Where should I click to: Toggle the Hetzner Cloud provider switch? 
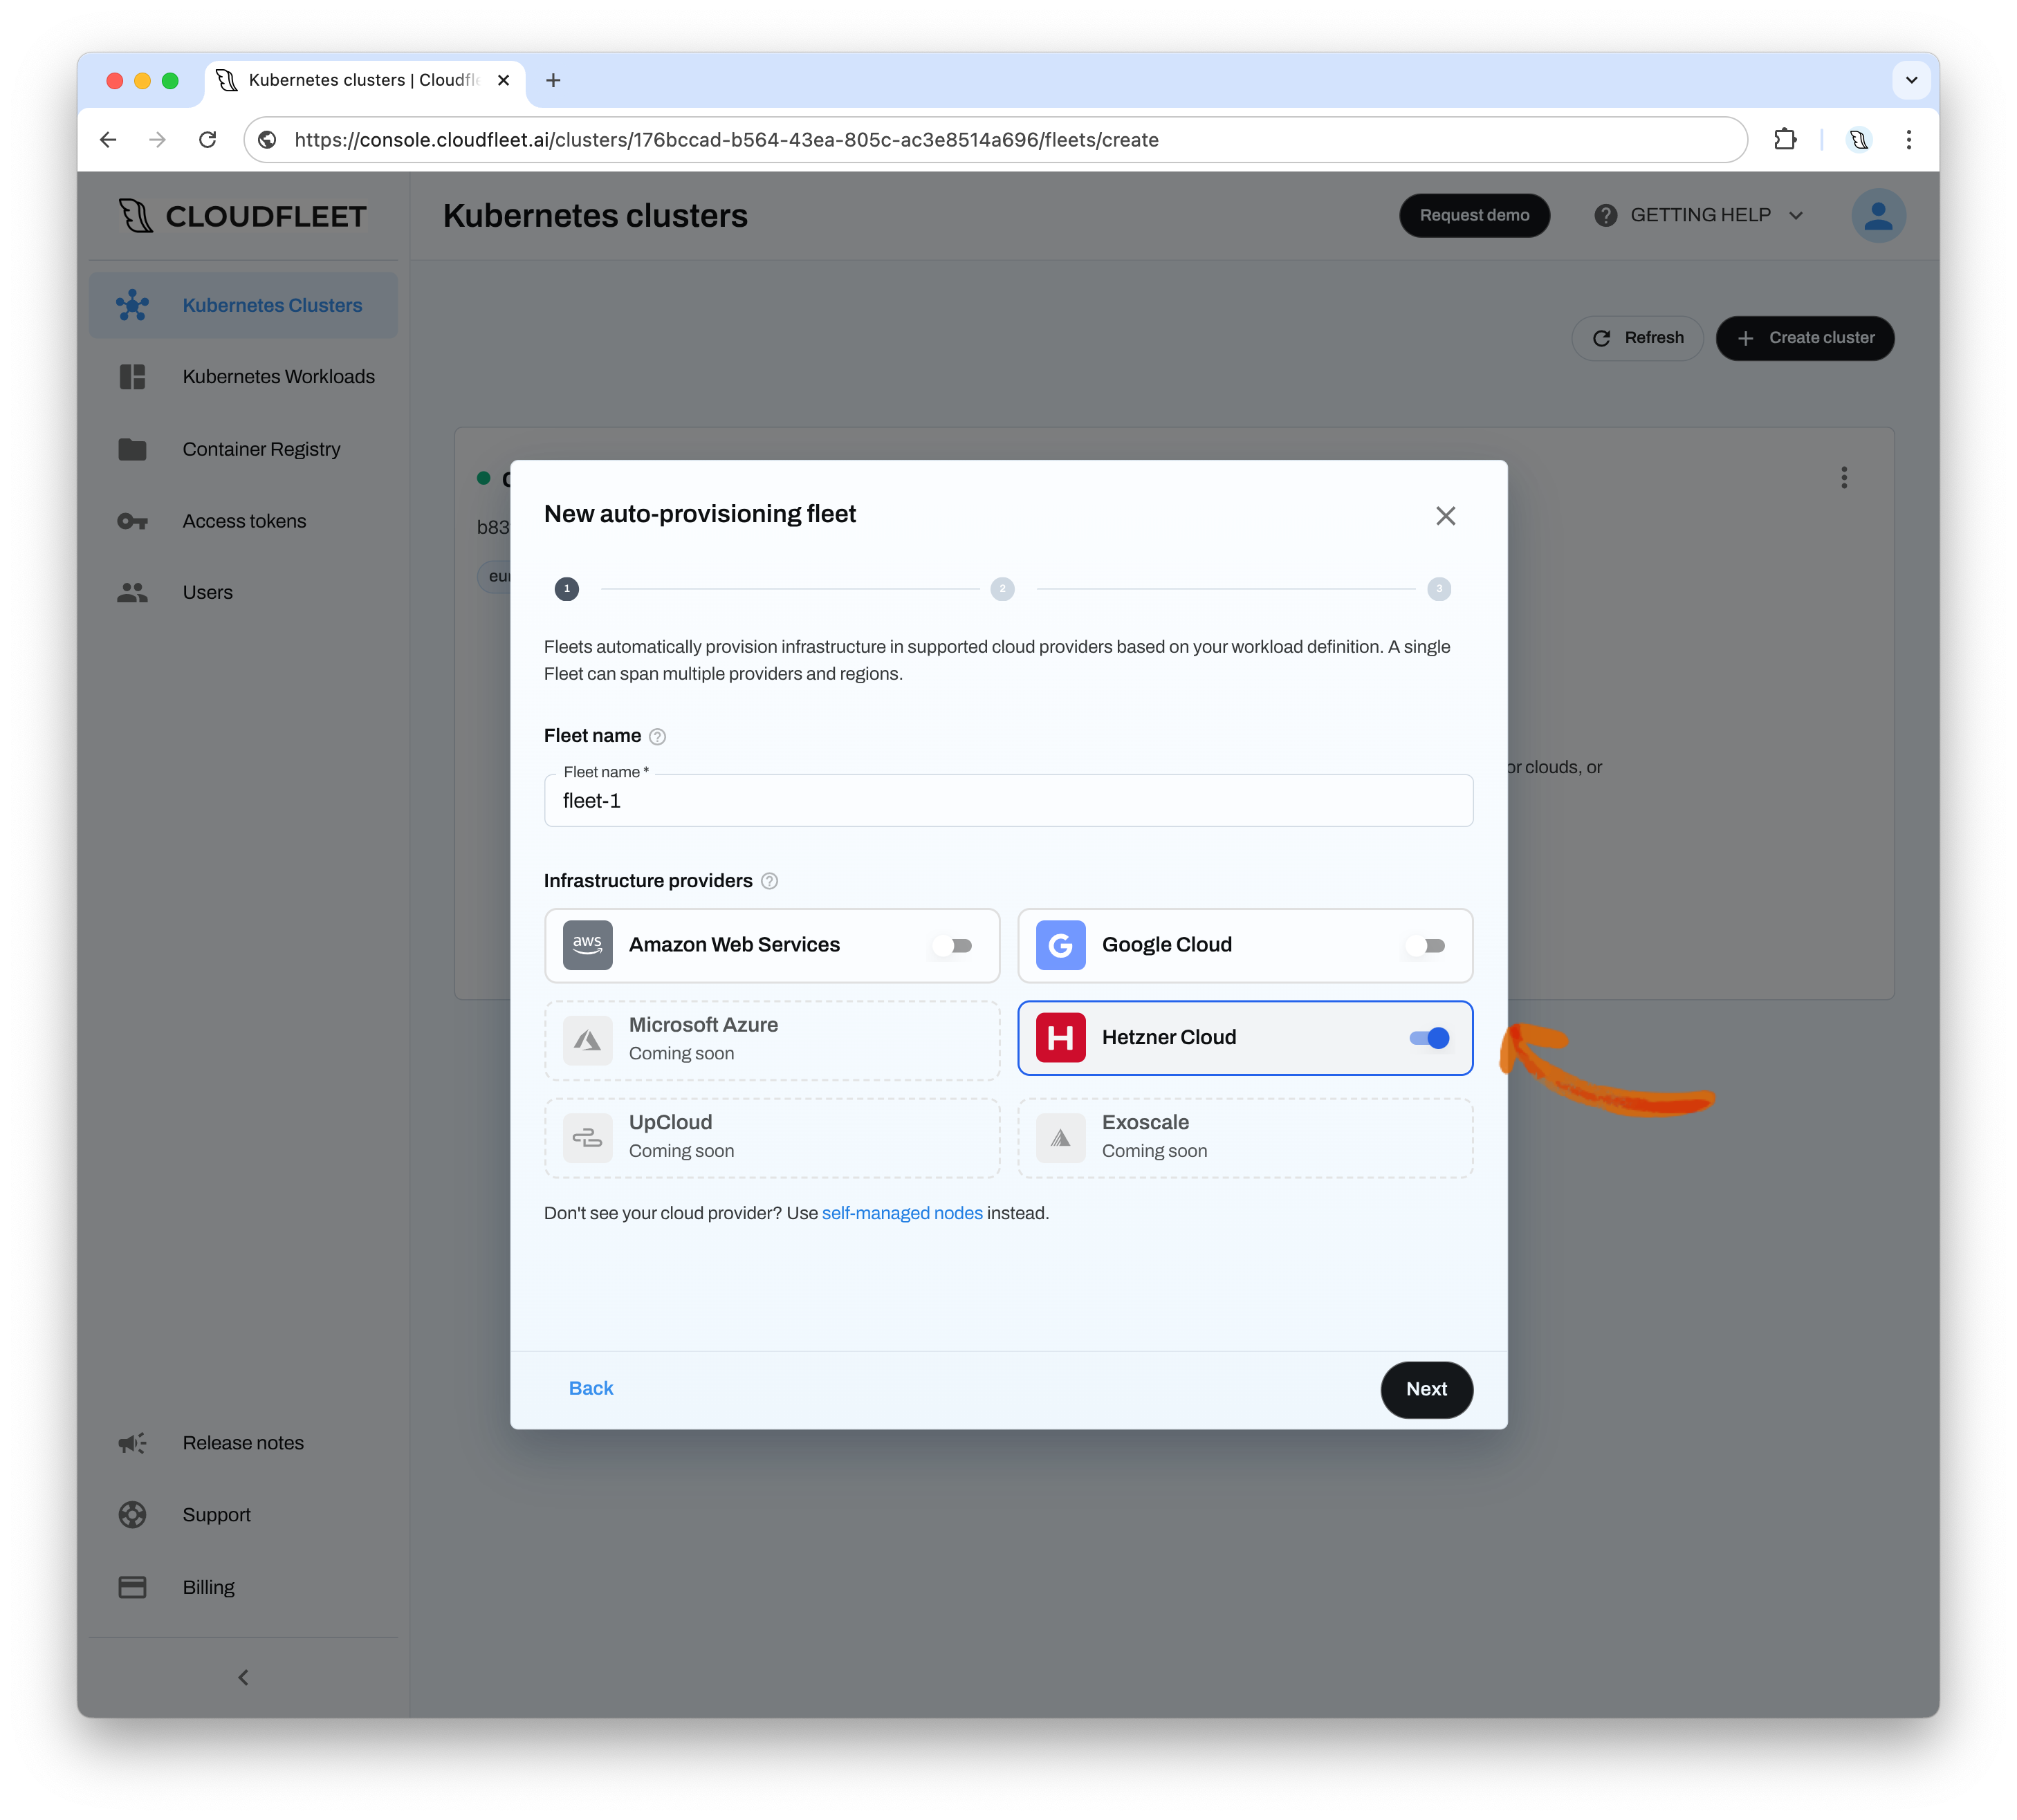(1429, 1038)
